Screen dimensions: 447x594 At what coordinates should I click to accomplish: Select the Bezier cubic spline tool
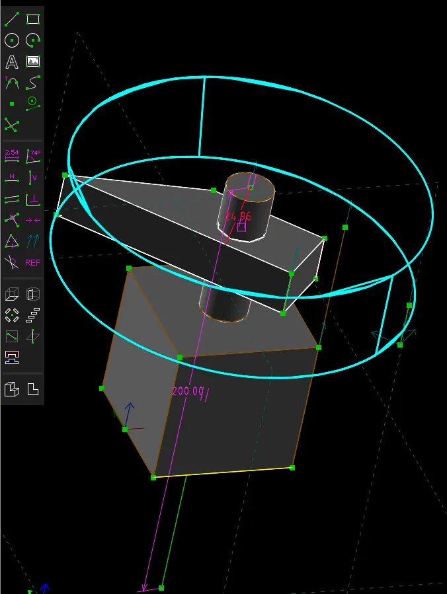(x=33, y=83)
